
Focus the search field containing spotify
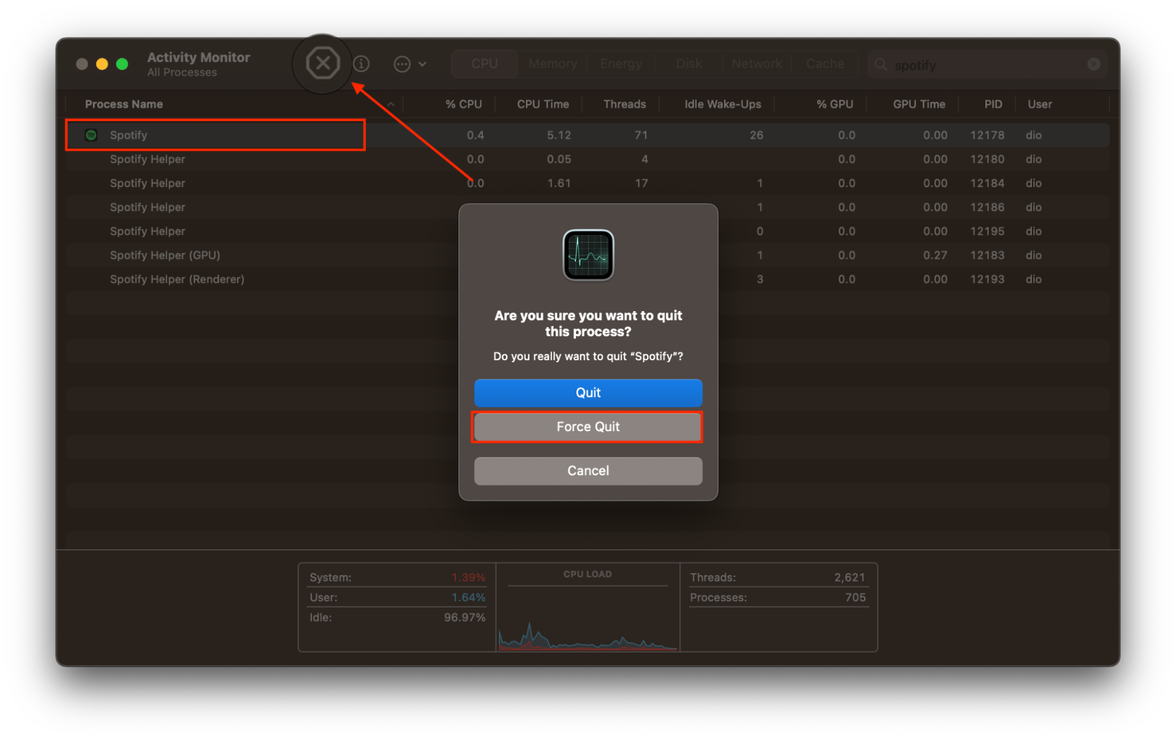tap(987, 64)
